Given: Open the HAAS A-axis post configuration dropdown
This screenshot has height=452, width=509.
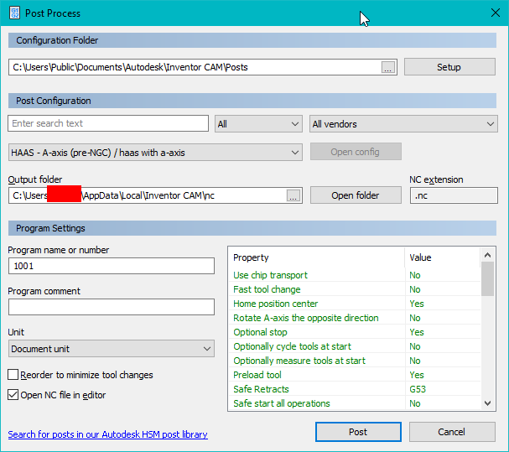Looking at the screenshot, I should pos(155,153).
